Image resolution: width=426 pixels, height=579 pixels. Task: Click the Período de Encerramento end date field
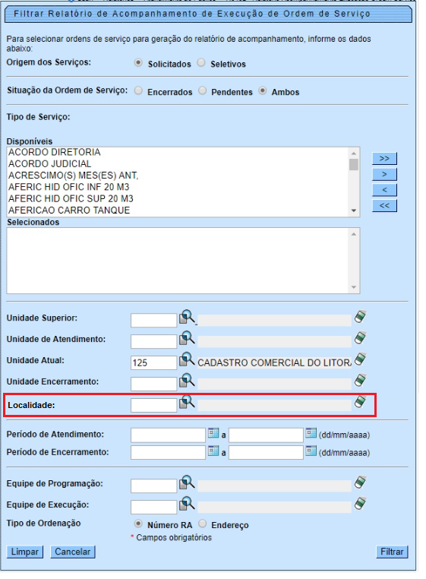coord(266,452)
